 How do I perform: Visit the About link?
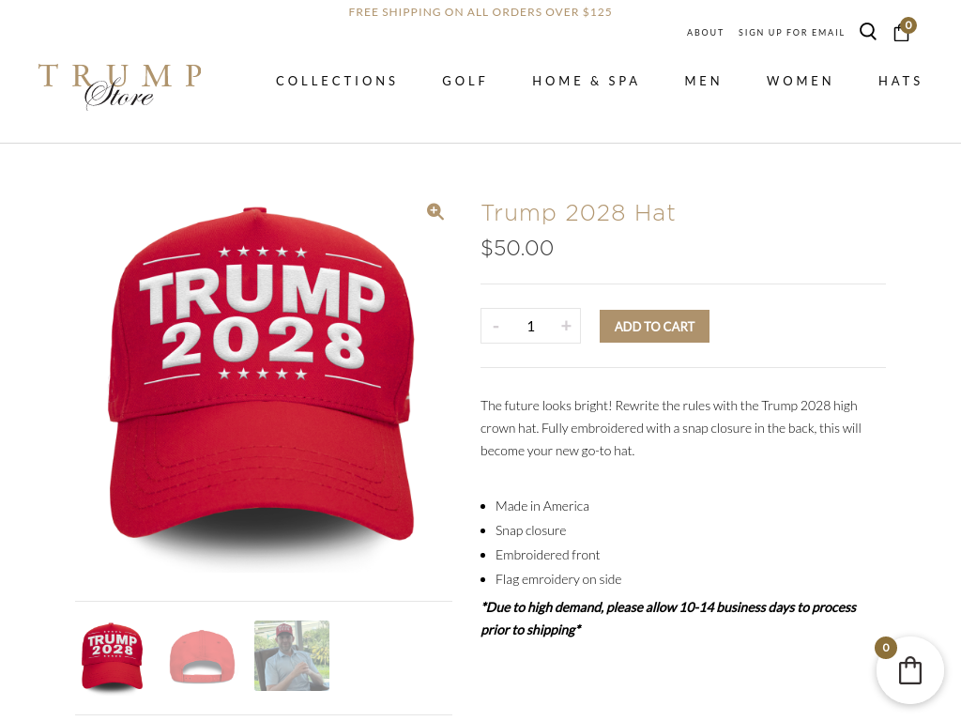click(705, 33)
